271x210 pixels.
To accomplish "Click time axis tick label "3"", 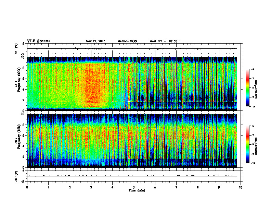I will tap(91, 187).
